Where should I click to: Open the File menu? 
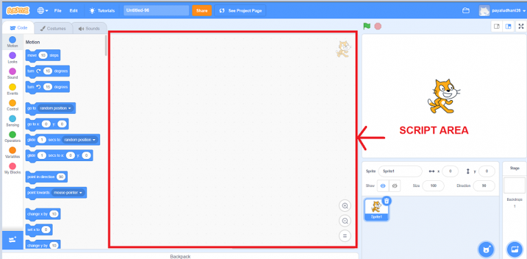pos(58,10)
